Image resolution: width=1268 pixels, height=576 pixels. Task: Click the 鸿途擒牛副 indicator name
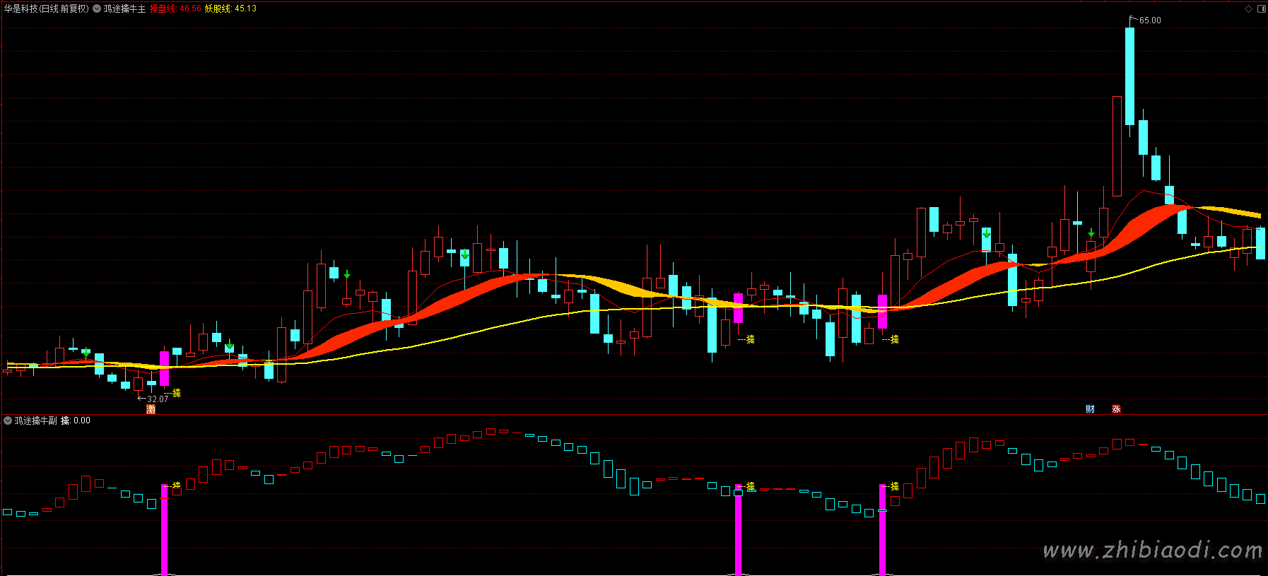[36, 421]
